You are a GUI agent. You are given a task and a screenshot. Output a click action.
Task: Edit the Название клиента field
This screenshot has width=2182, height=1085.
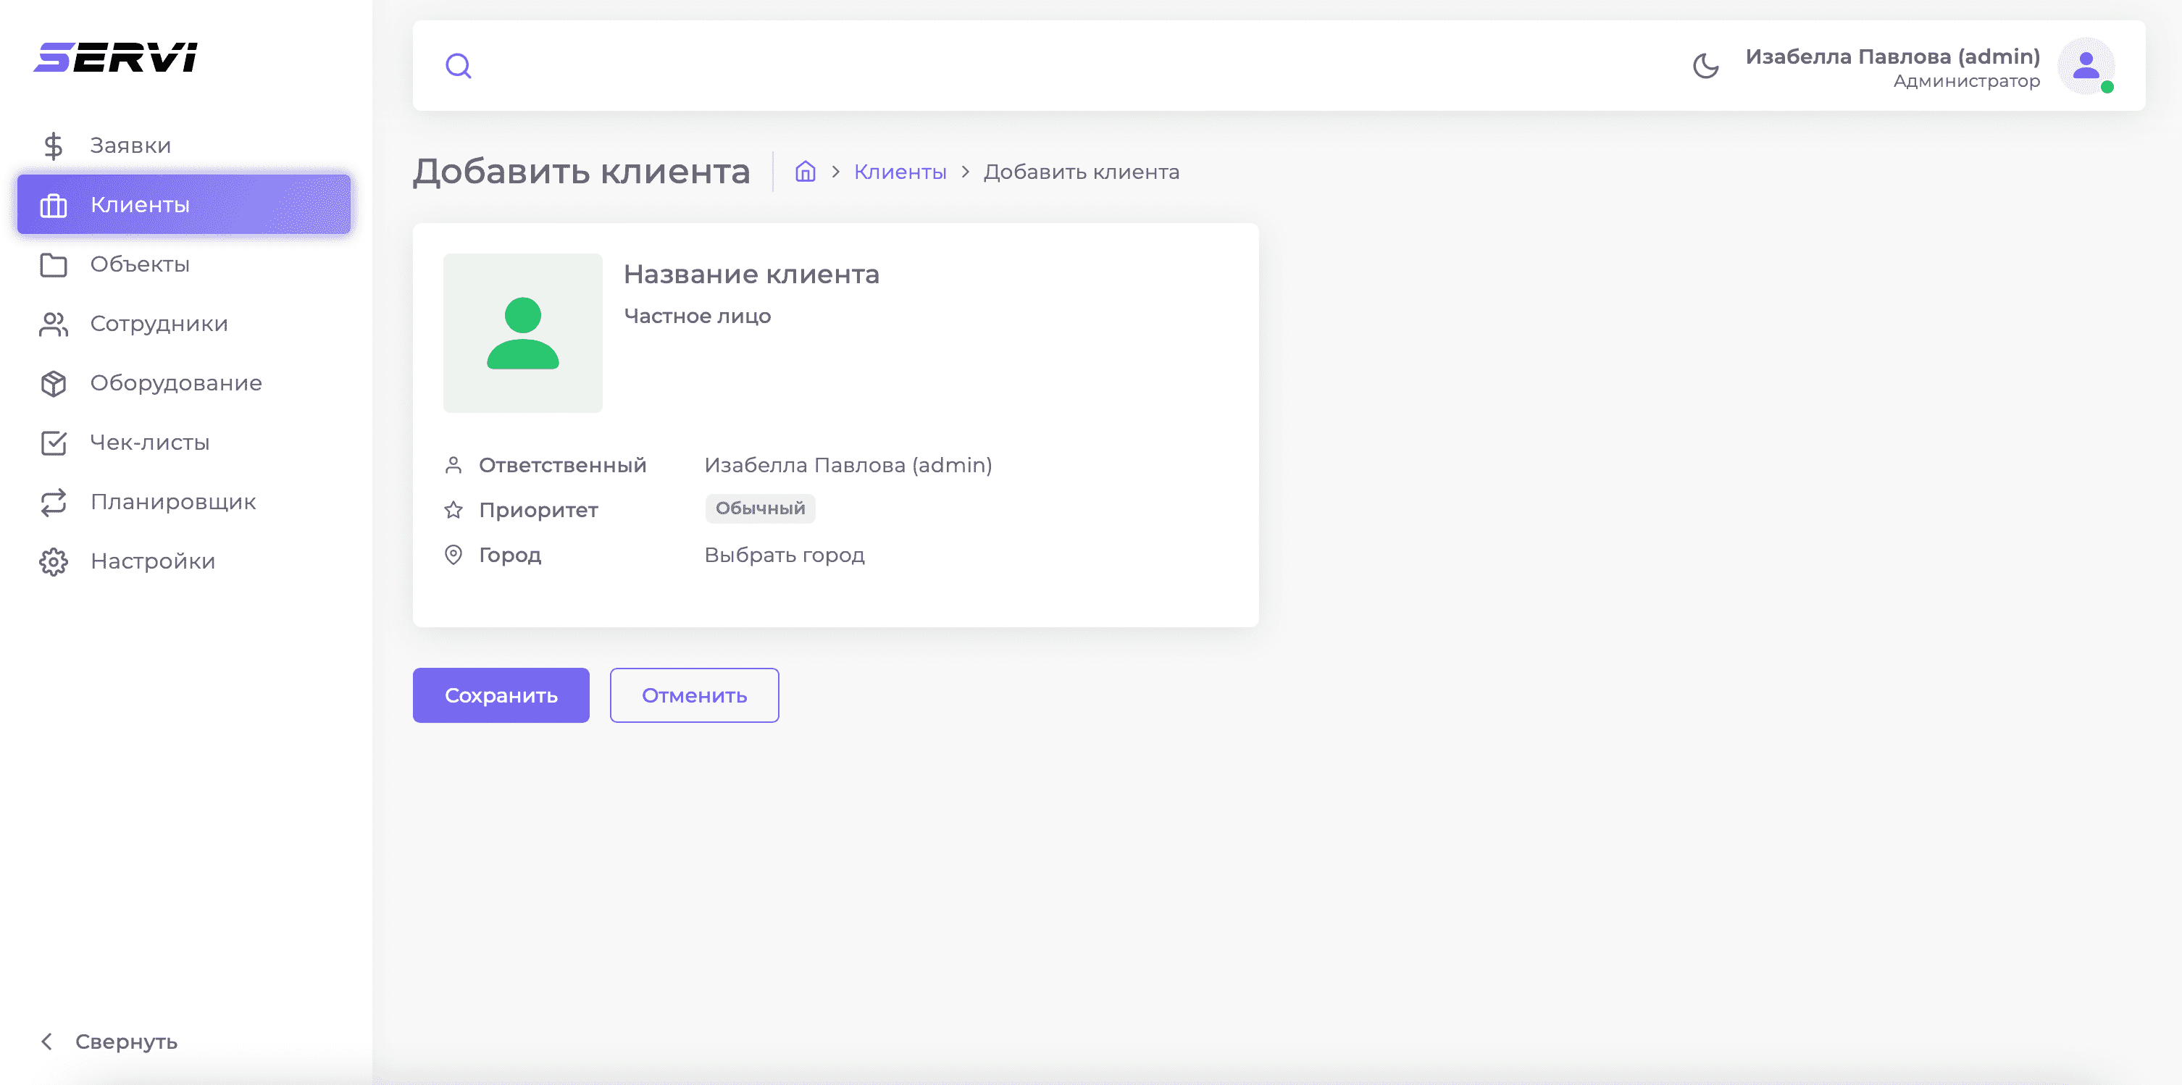pyautogui.click(x=751, y=275)
